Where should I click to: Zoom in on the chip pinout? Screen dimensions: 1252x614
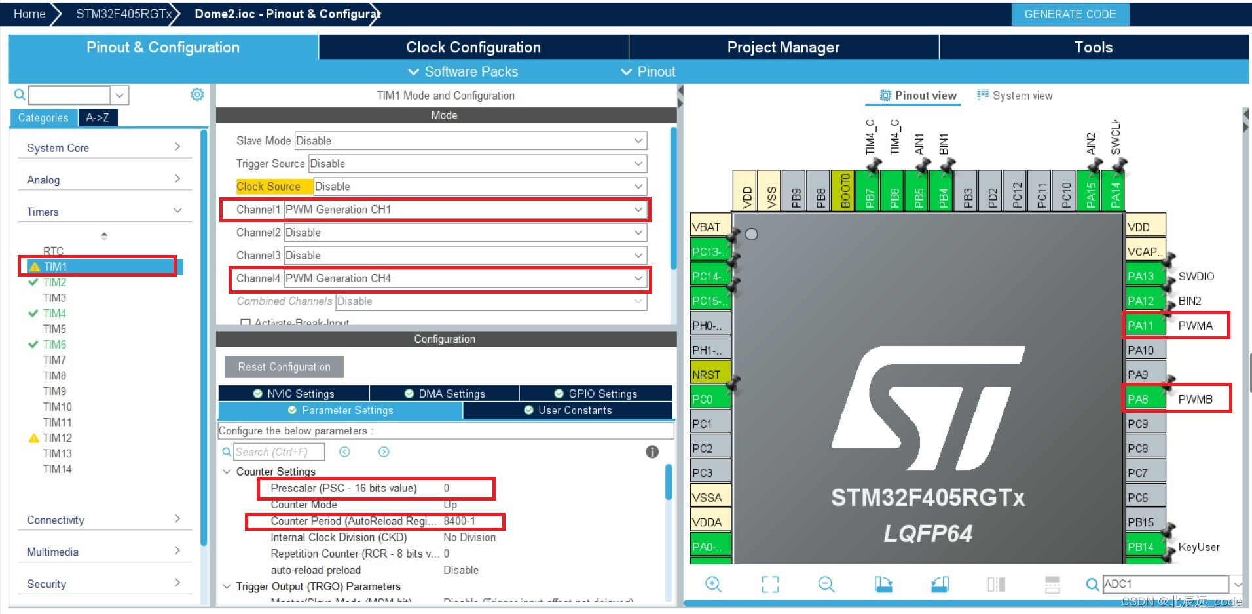click(x=713, y=584)
